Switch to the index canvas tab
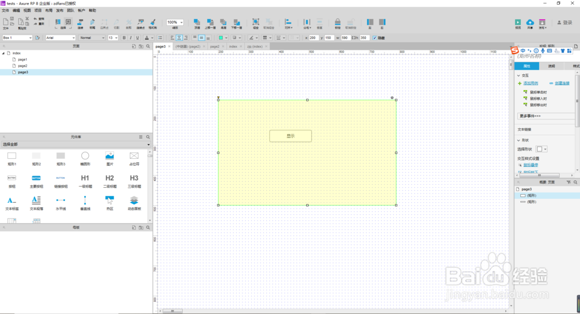This screenshot has height=314, width=580. coord(233,46)
